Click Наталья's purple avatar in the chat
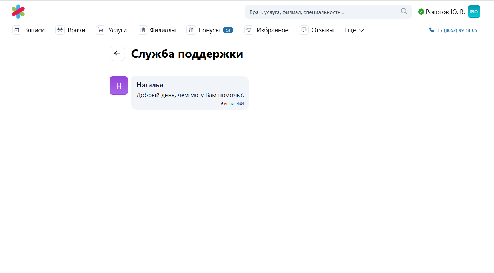The width and height of the screenshot is (494, 273). tap(119, 86)
